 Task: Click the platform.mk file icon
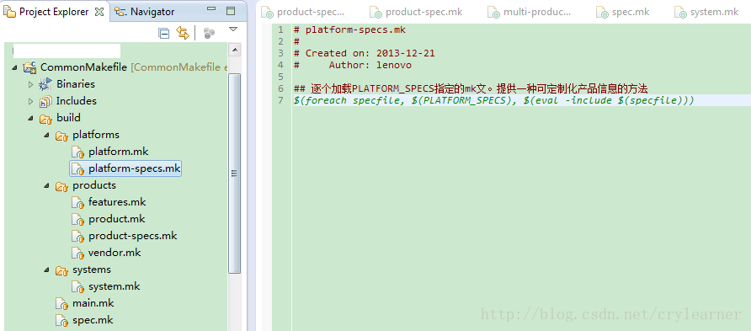77,152
